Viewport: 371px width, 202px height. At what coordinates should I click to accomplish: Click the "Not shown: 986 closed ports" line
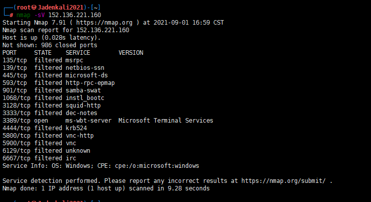[50, 45]
